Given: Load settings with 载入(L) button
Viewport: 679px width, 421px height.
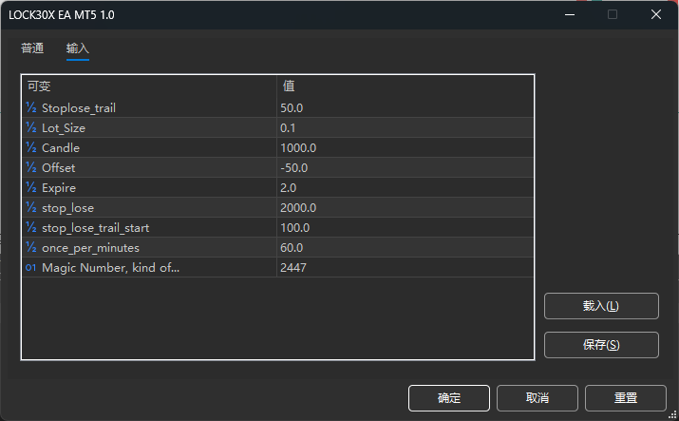Looking at the screenshot, I should (601, 306).
